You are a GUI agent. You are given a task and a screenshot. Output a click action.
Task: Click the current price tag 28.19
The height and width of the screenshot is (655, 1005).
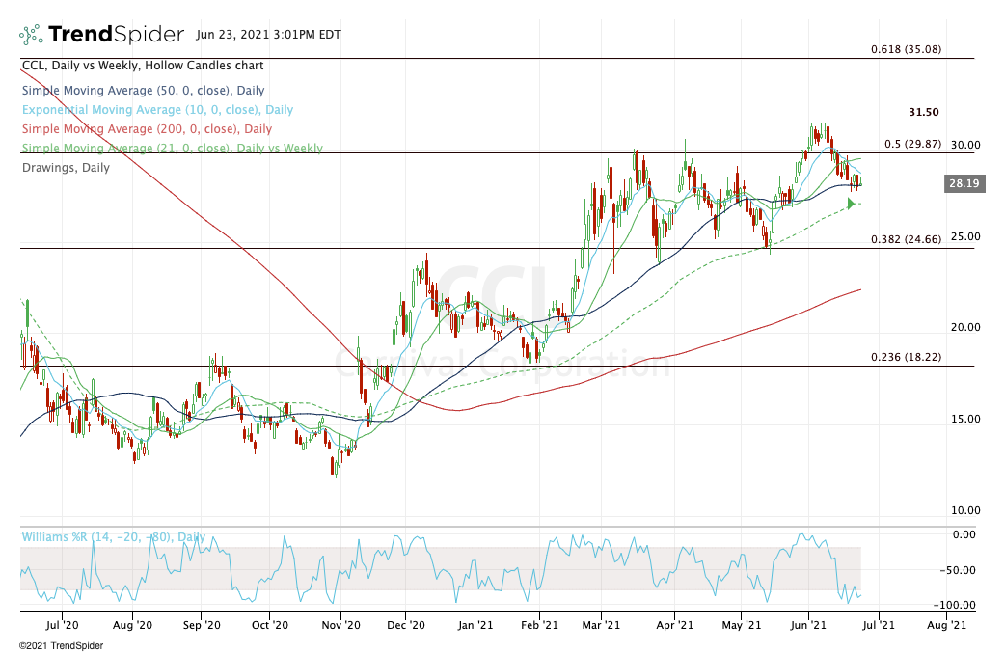pos(964,183)
